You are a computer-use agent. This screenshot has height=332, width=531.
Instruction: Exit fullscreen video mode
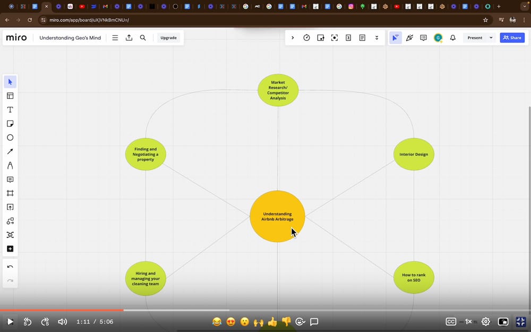pyautogui.click(x=521, y=322)
